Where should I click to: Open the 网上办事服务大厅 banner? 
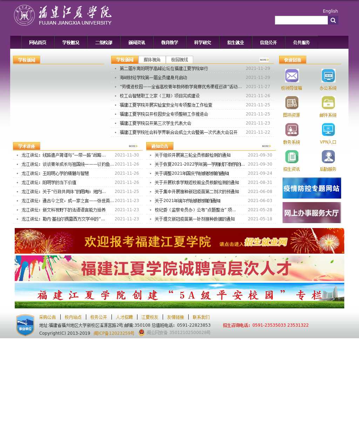[x=312, y=213]
